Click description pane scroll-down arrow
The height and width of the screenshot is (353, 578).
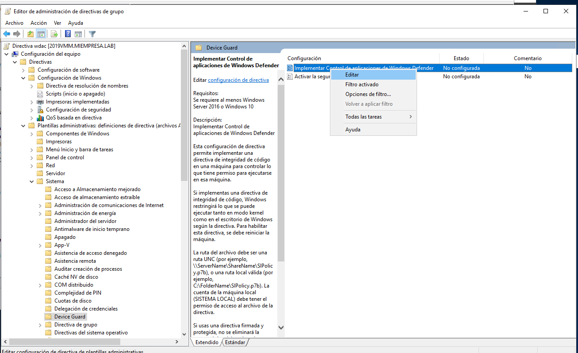(281, 327)
